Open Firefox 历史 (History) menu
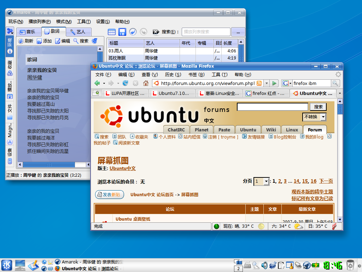This screenshot has height=272, width=362. tap(173, 74)
